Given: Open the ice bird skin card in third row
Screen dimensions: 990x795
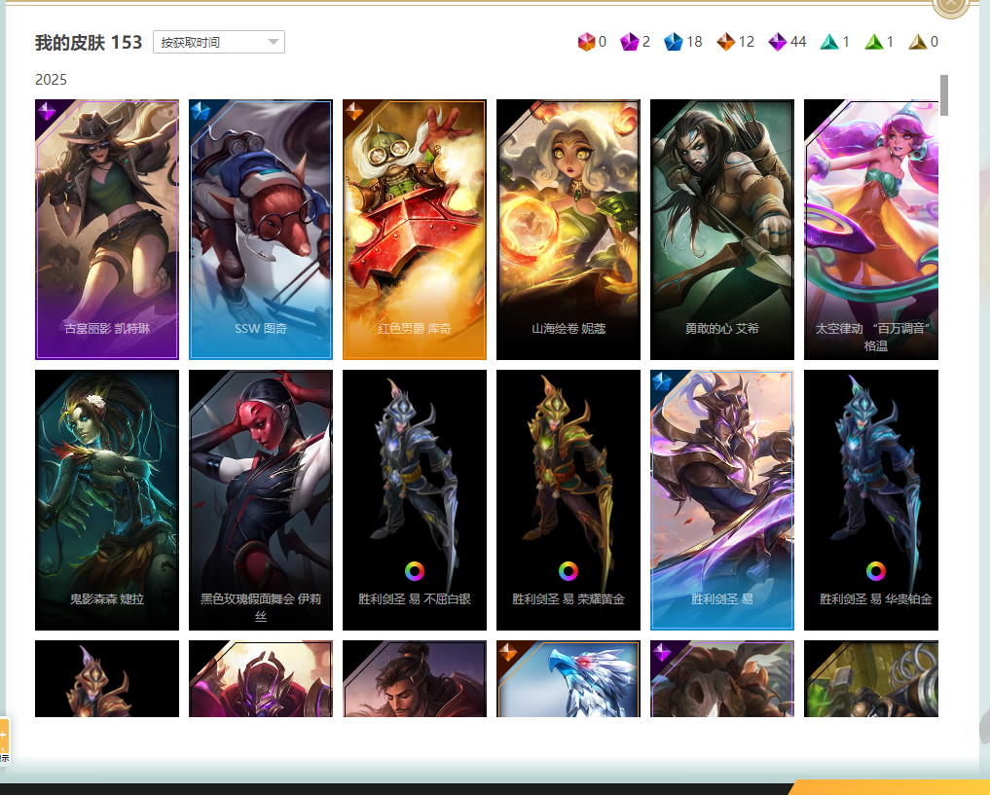Looking at the screenshot, I should pos(568,678).
